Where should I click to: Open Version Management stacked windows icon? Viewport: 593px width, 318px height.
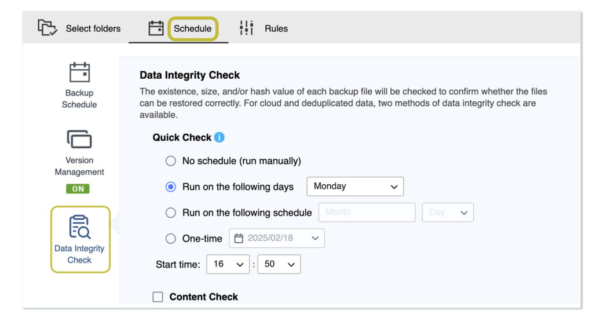point(79,140)
